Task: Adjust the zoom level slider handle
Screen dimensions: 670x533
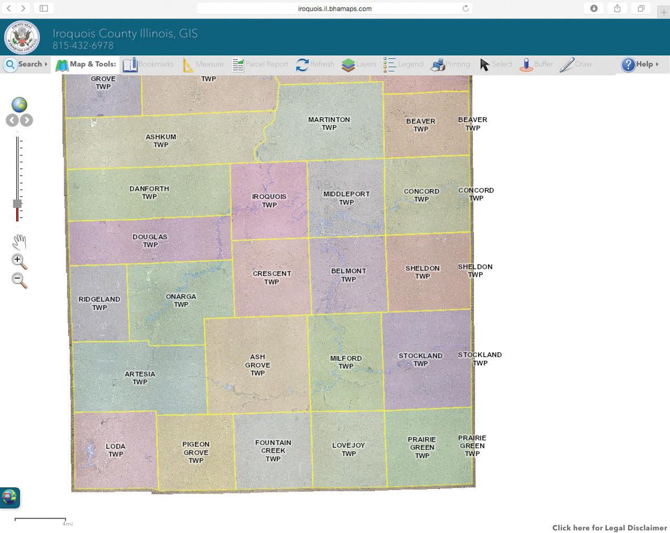Action: 17,203
